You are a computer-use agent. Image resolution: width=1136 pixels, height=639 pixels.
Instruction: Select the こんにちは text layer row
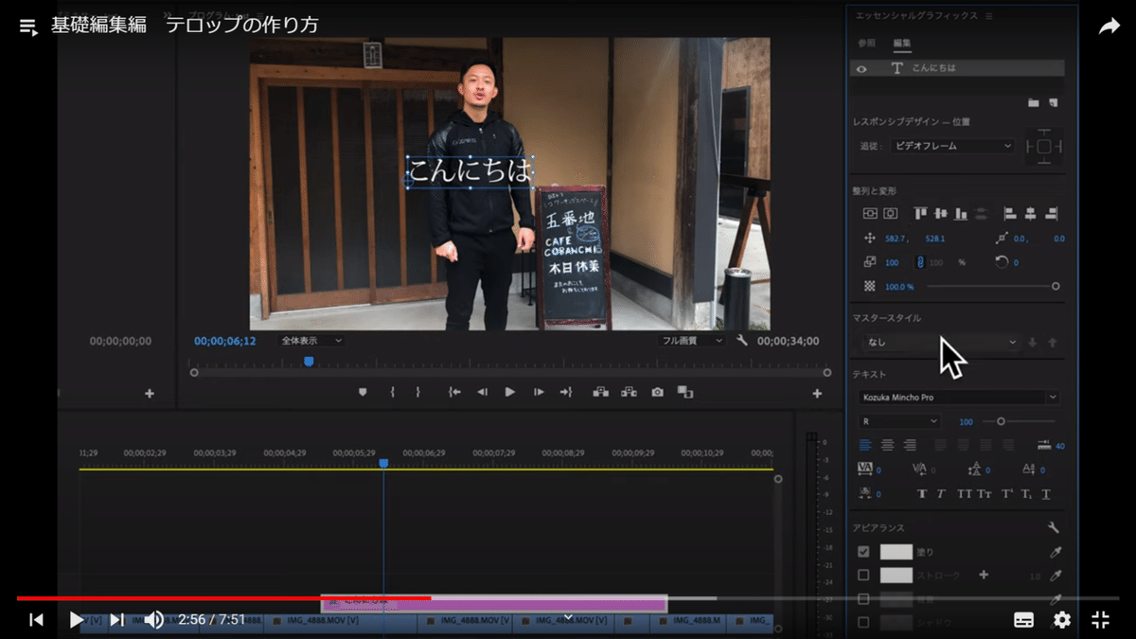click(957, 68)
